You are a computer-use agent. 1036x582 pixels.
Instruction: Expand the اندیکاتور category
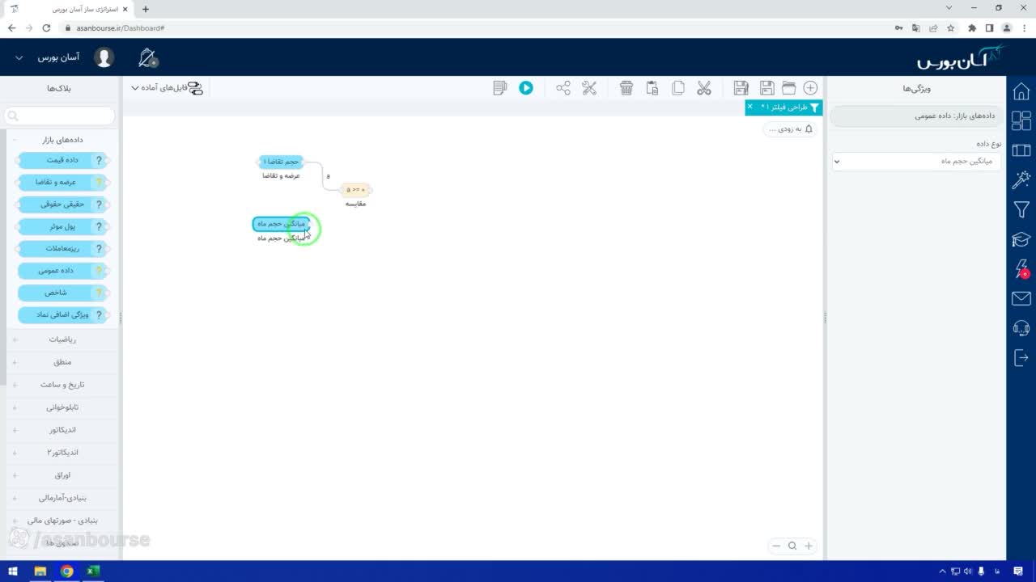click(62, 430)
